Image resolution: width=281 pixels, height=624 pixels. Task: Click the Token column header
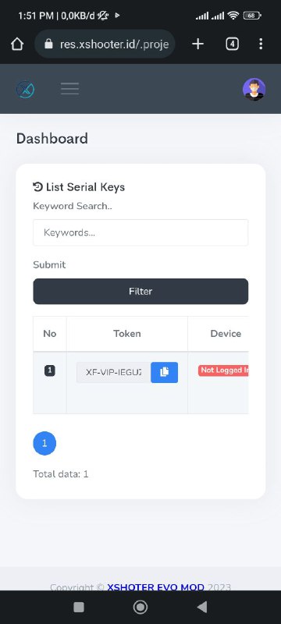(127, 334)
